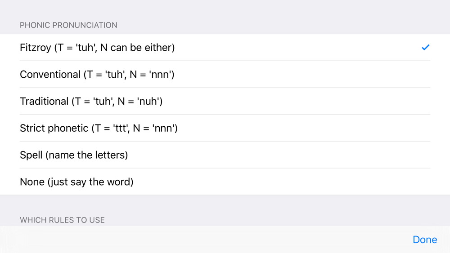
Task: Click the "N = 'nnn'" text in Conventional row
Action: tap(150, 75)
